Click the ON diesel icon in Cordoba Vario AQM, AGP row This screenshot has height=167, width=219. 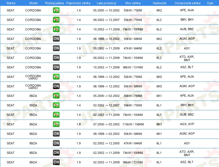coord(56,86)
